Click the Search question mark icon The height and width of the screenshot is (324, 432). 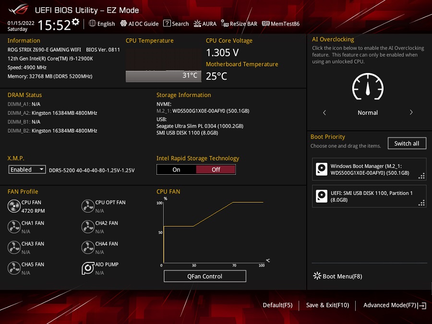[167, 24]
